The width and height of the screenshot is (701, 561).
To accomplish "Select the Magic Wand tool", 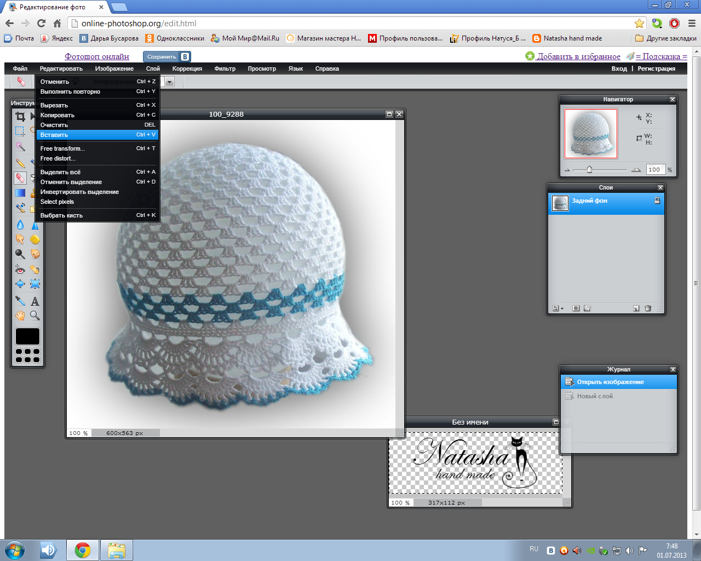I will (20, 147).
